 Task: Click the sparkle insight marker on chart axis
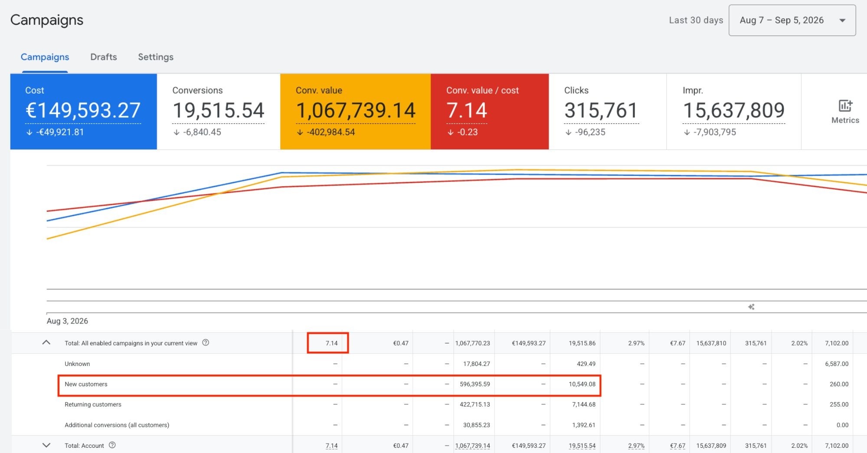pos(751,307)
